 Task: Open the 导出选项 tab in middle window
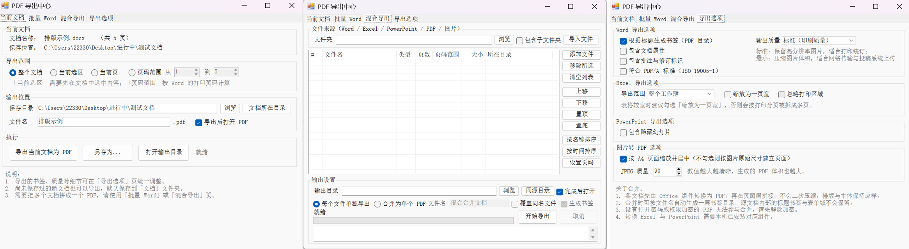click(x=406, y=19)
